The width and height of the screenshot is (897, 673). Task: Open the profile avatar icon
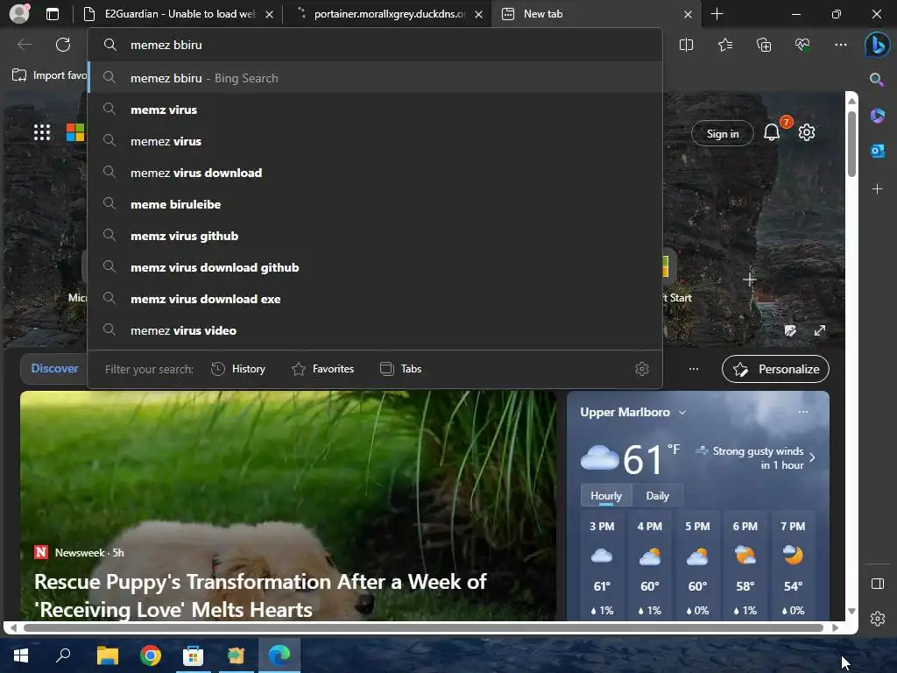click(x=19, y=14)
